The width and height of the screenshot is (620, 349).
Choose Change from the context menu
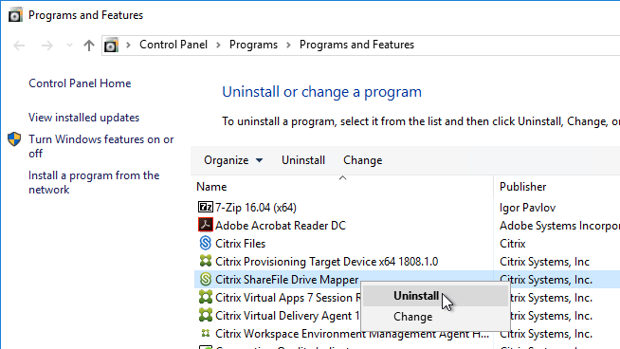coord(412,317)
